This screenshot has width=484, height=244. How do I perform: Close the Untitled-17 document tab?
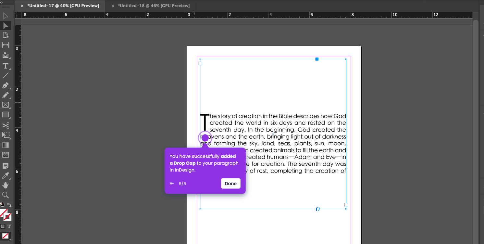[x=22, y=6]
